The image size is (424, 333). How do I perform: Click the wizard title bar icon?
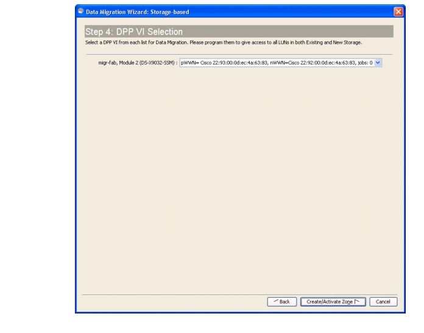point(80,12)
